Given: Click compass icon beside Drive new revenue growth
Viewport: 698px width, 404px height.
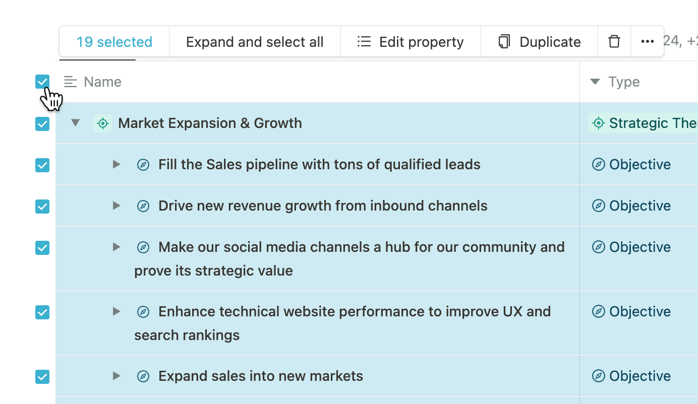Looking at the screenshot, I should [x=143, y=206].
